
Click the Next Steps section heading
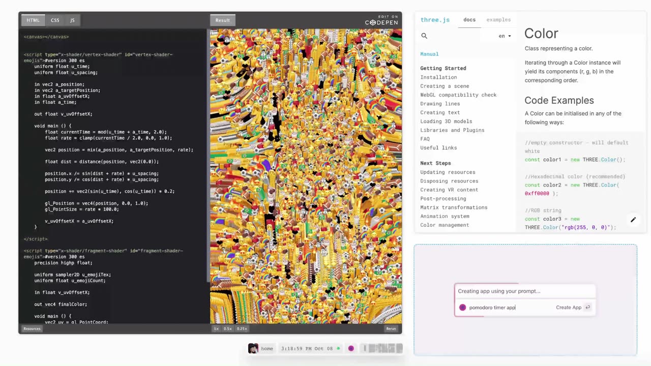click(x=435, y=163)
